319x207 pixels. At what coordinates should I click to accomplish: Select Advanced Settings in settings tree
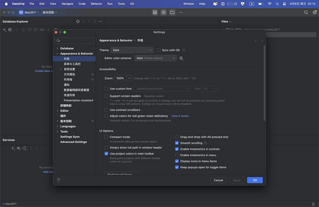coord(74,142)
